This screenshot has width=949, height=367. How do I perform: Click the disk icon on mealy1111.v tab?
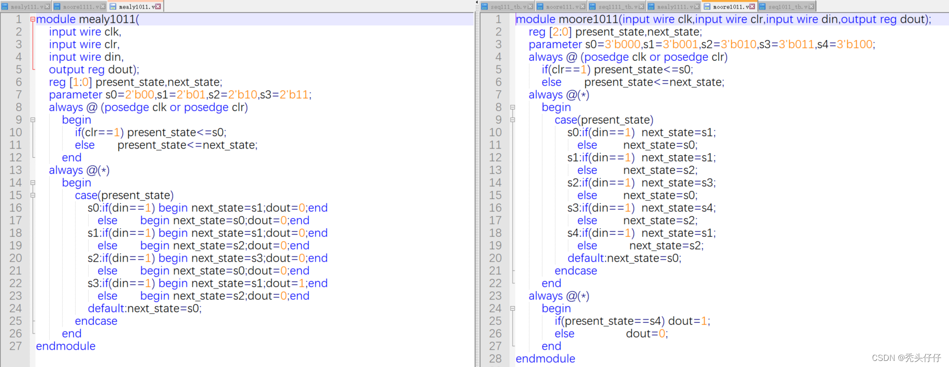651,7
